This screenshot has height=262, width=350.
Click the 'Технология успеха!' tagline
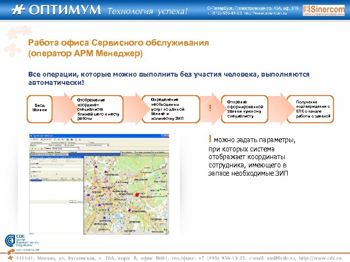[148, 11]
